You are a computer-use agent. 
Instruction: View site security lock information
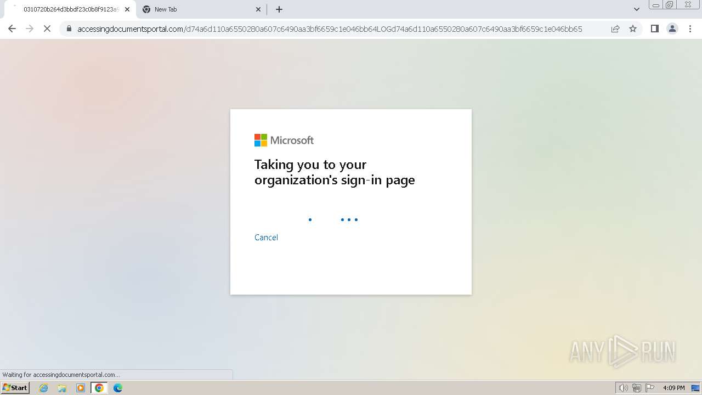69,29
